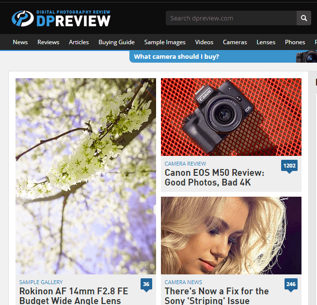The height and width of the screenshot is (305, 317).
Task: Click the 1202 comments bubble
Action: coord(289,166)
